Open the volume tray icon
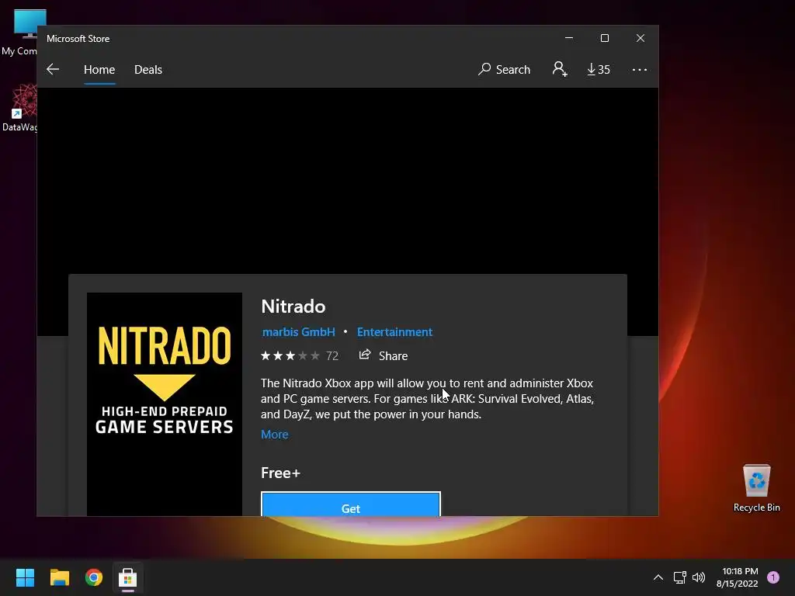 click(x=699, y=577)
